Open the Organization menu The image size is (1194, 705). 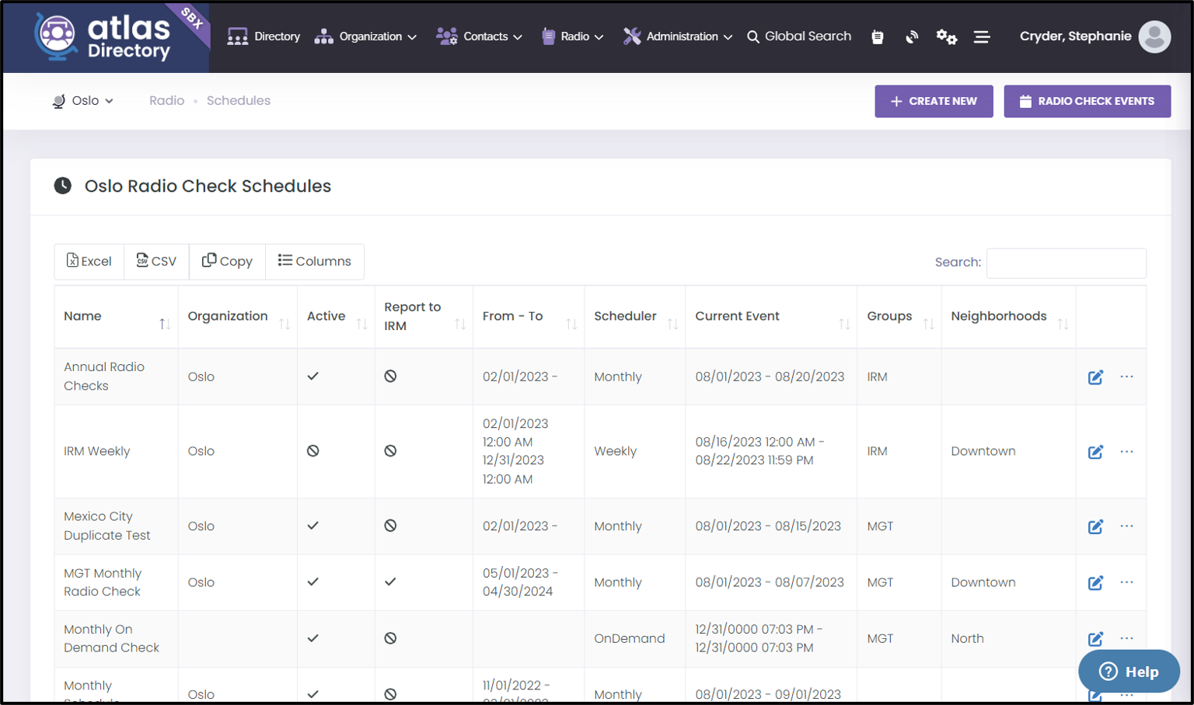(365, 36)
